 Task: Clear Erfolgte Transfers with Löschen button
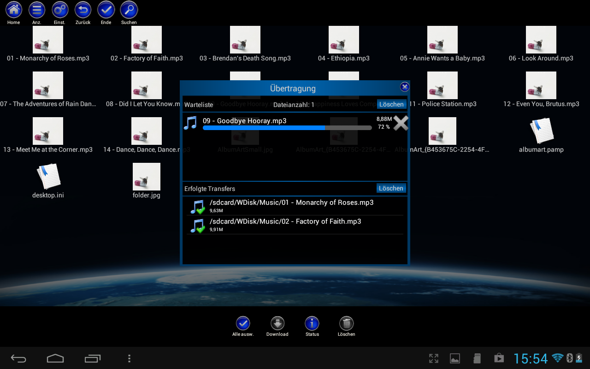pos(391,188)
